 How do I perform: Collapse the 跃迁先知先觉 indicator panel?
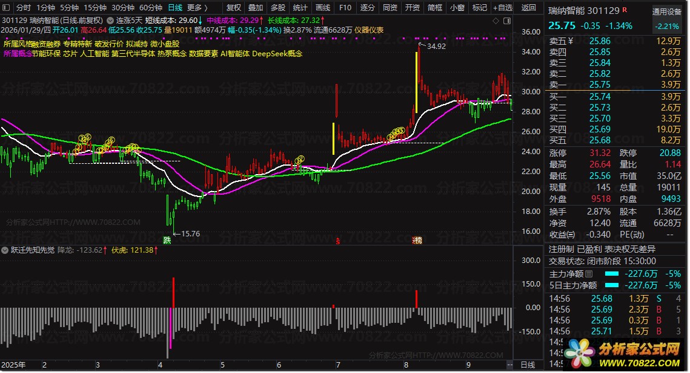pos(5,250)
